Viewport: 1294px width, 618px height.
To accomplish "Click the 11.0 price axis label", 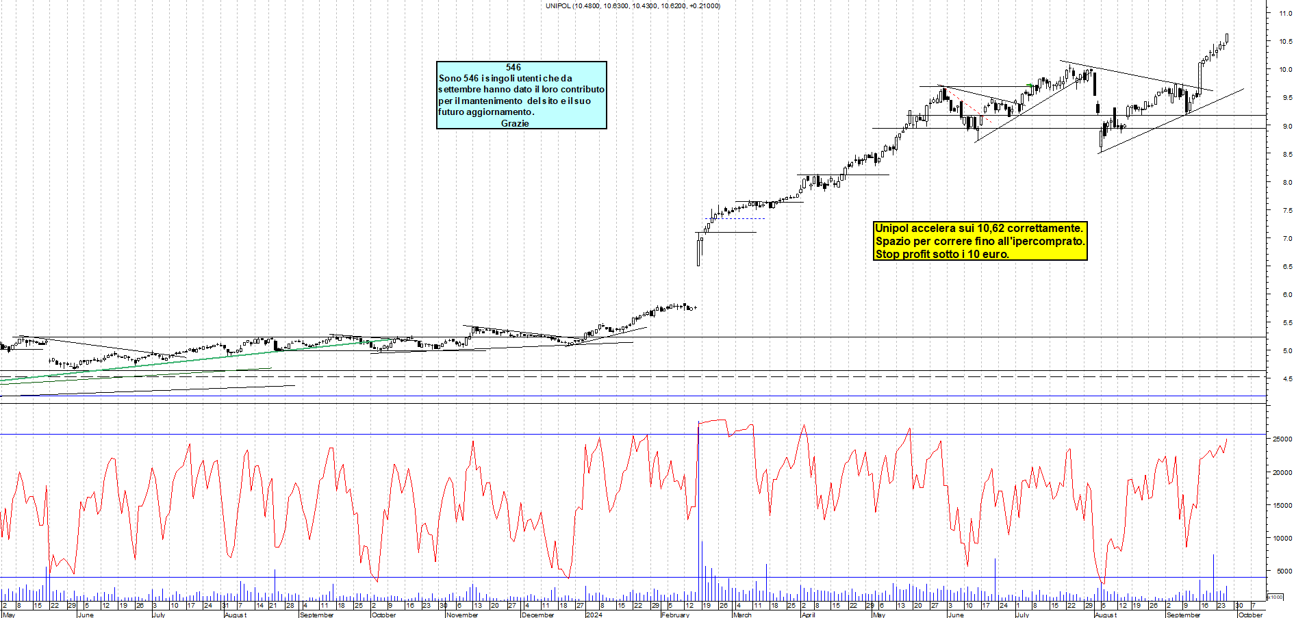I will [x=1285, y=14].
